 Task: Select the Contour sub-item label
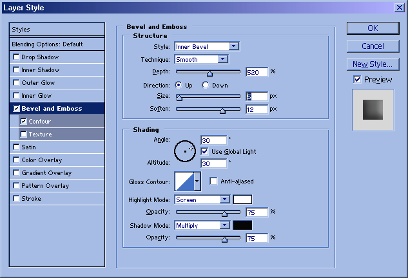click(40, 122)
